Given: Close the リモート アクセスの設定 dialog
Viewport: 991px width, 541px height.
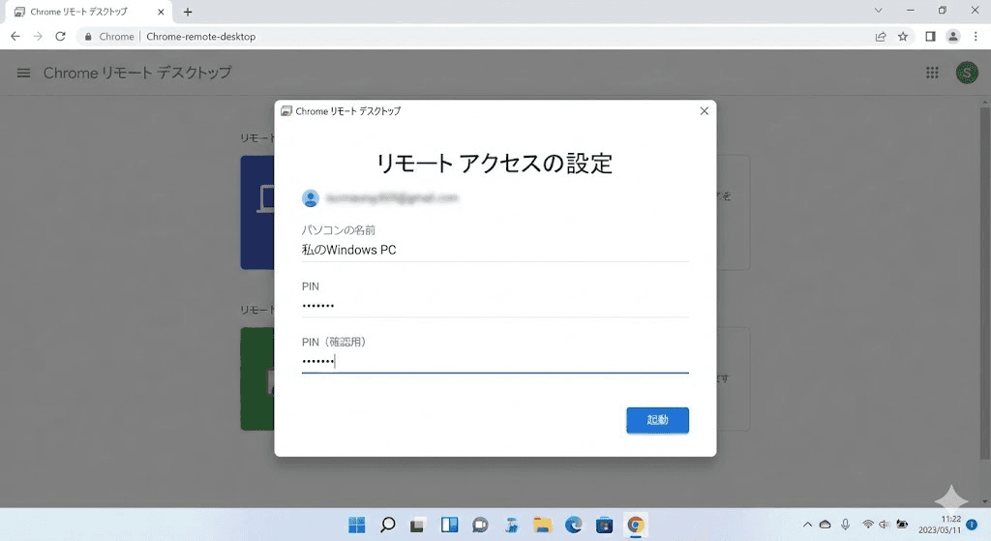Looking at the screenshot, I should [705, 111].
